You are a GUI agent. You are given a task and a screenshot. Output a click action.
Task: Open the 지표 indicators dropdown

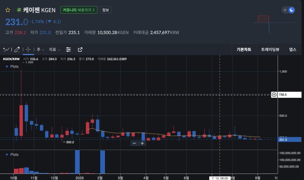coord(54,50)
